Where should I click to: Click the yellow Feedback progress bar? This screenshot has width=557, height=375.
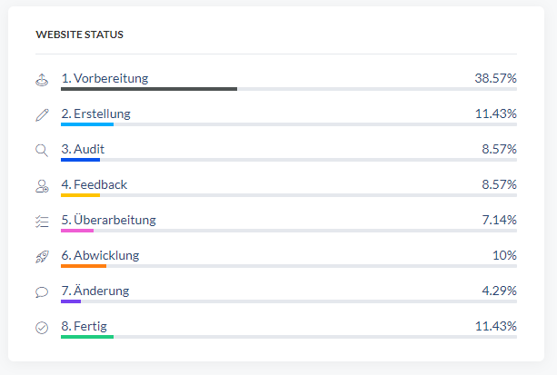80,195
